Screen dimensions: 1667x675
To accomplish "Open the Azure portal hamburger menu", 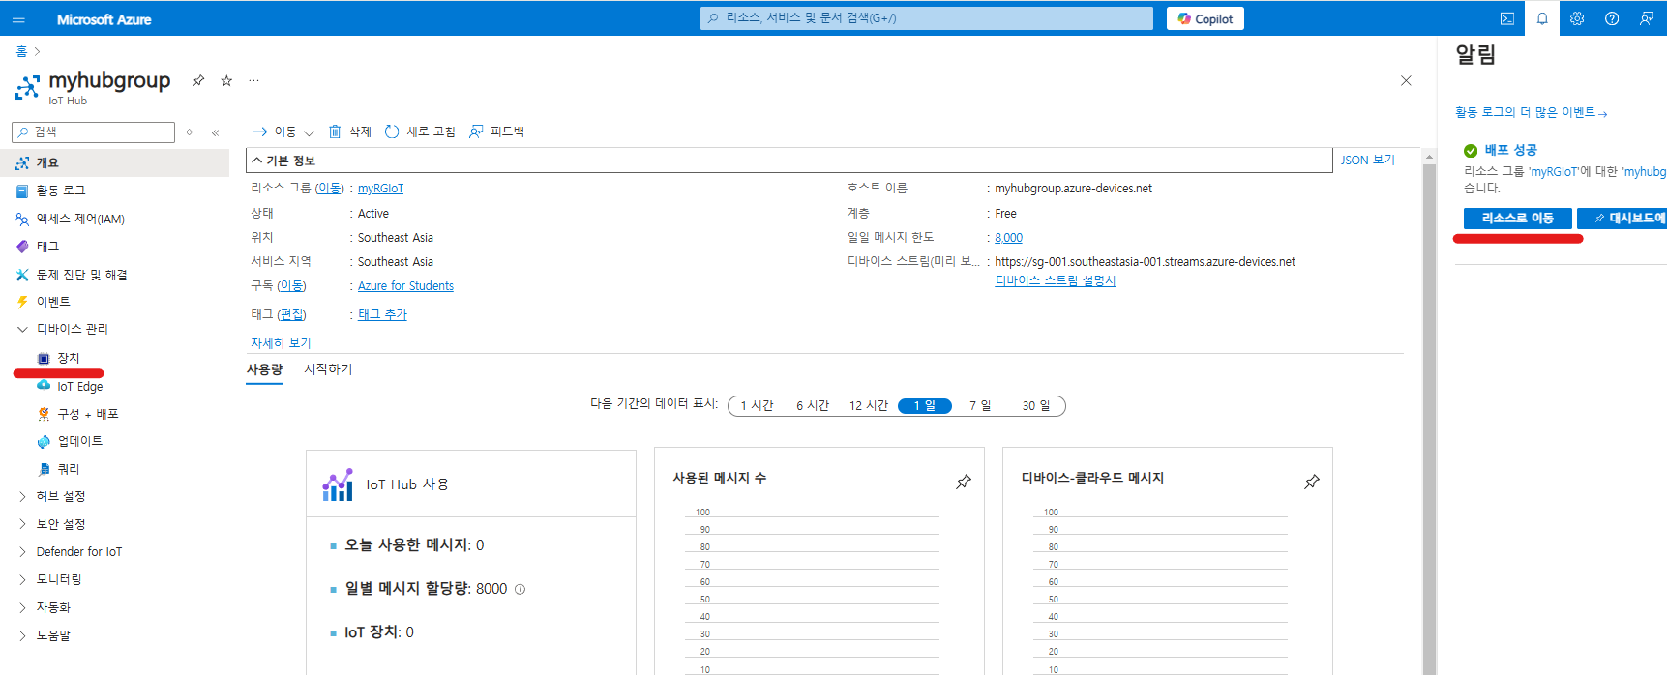I will coord(18,18).
